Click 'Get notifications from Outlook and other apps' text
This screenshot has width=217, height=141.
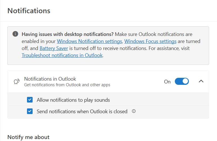67,85
